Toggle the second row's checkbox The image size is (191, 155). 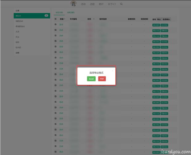click(x=56, y=30)
